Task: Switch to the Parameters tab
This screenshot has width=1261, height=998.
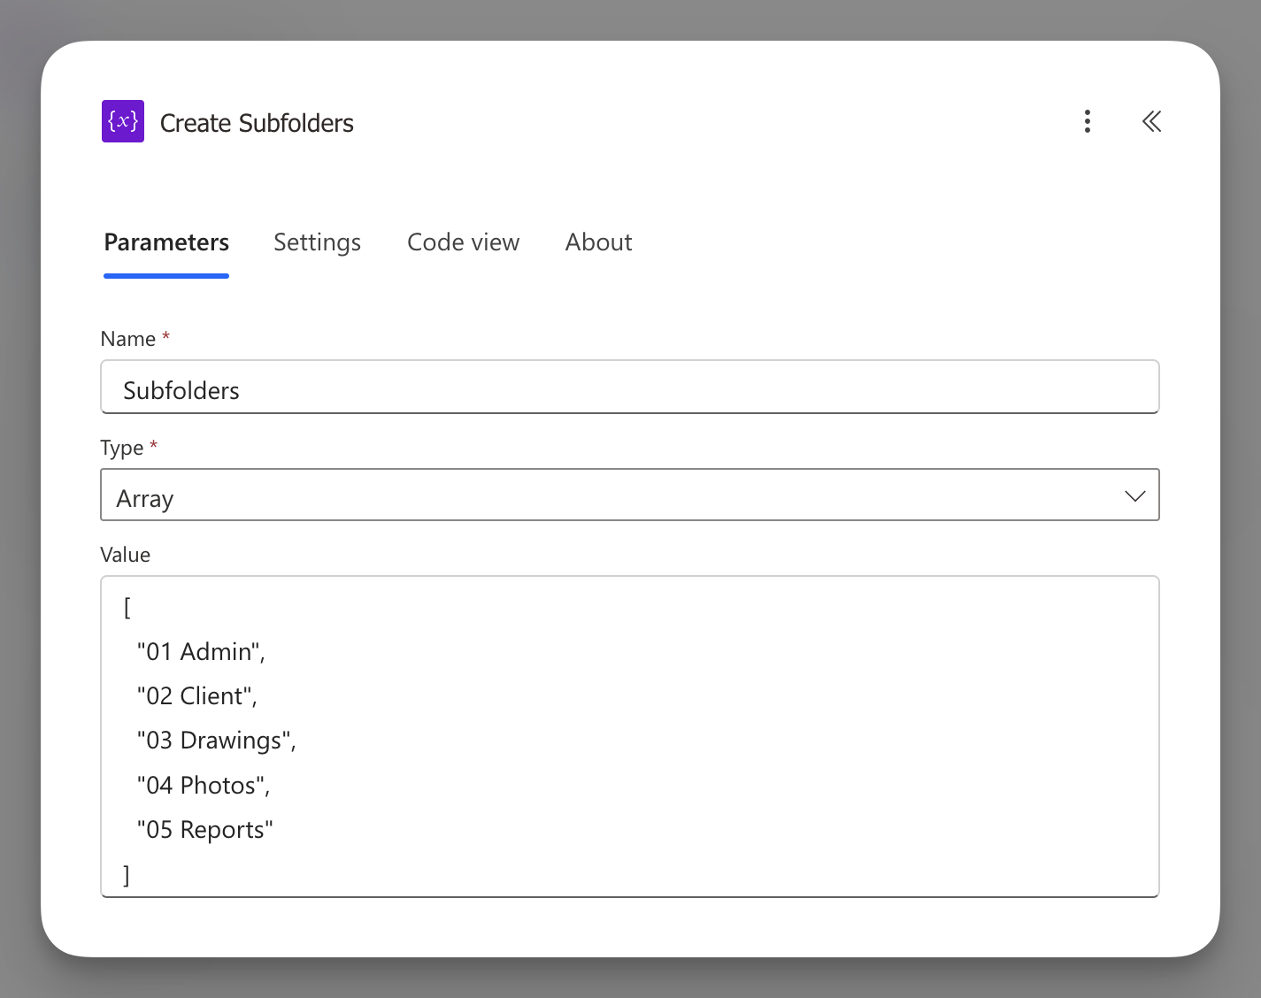Action: point(166,242)
